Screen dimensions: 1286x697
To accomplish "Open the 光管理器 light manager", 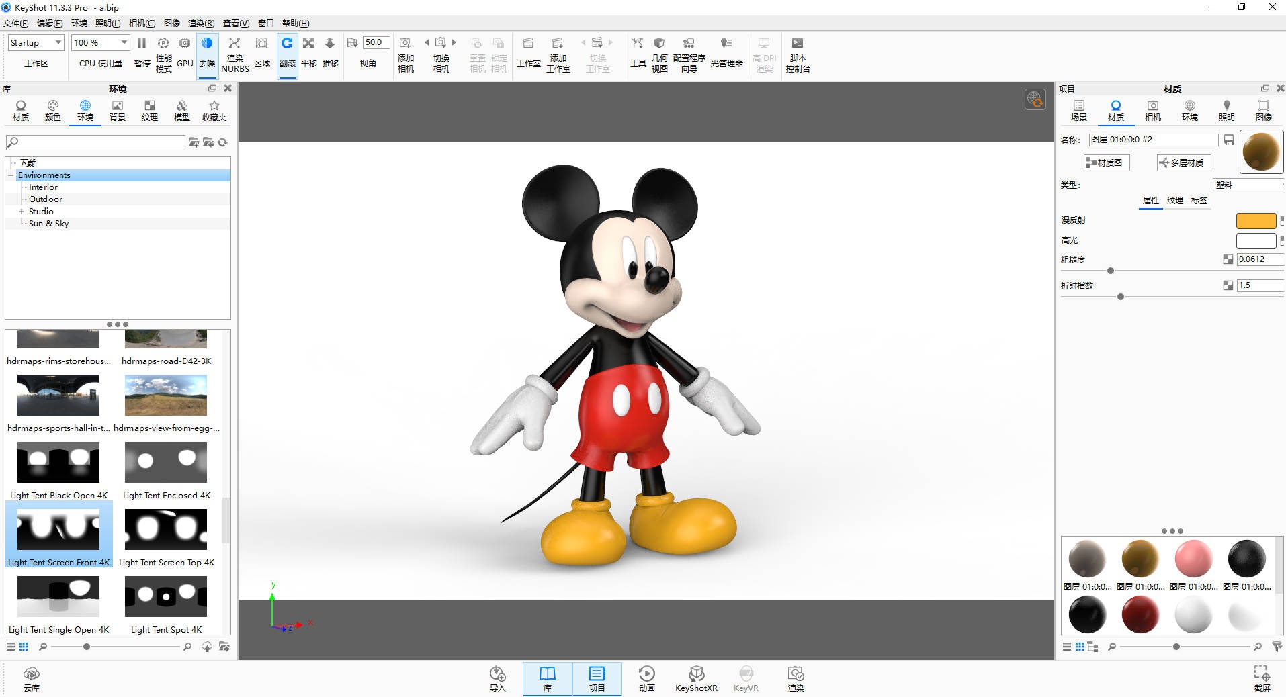I will [726, 52].
